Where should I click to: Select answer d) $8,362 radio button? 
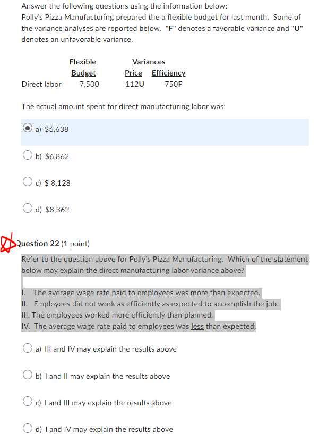click(27, 207)
